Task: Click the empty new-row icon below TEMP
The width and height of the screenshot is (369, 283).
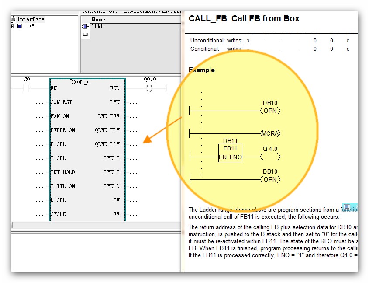Action: click(x=85, y=34)
